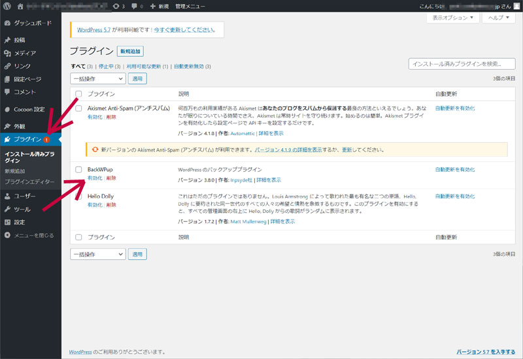Click 有効化 under Akismet Anti-Spam

[95, 117]
